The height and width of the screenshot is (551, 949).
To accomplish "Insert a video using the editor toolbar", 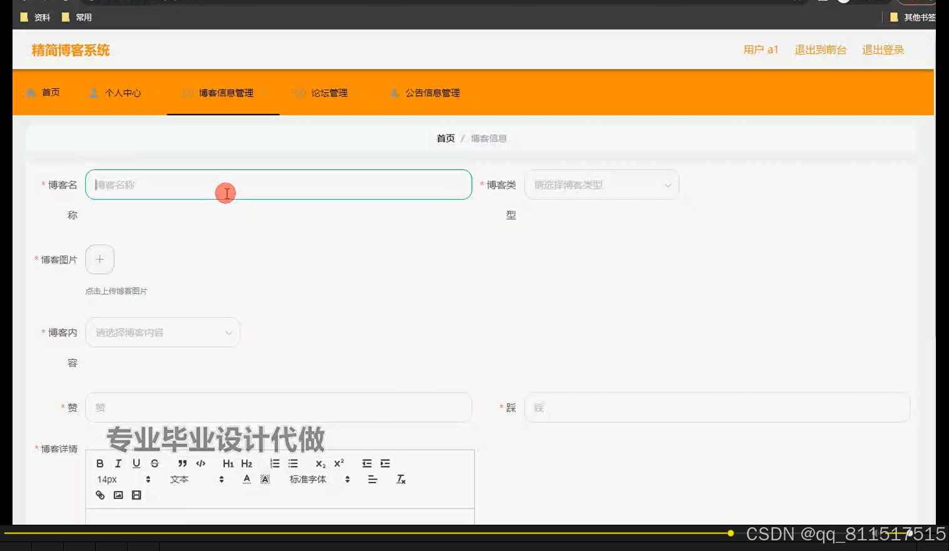I will click(x=136, y=495).
